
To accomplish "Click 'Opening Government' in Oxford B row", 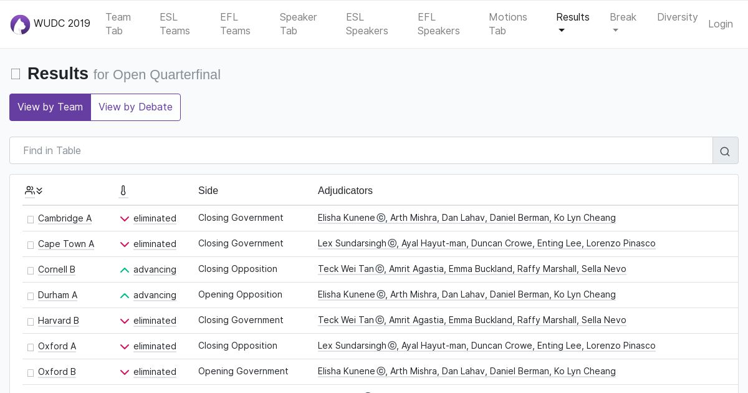I will click(x=243, y=371).
